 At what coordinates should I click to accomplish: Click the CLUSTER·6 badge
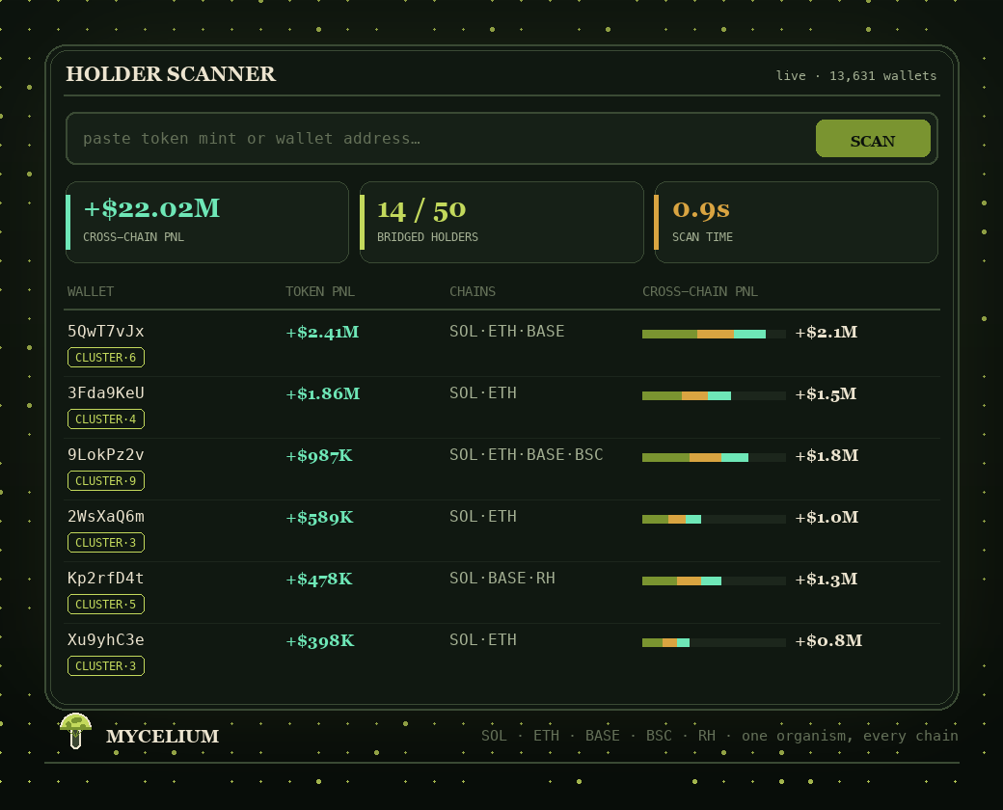pos(106,357)
